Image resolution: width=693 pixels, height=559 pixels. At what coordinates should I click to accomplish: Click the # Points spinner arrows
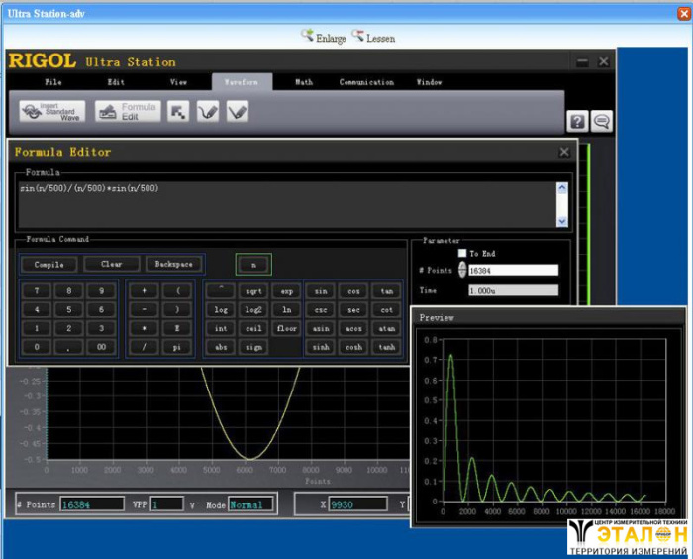click(461, 270)
